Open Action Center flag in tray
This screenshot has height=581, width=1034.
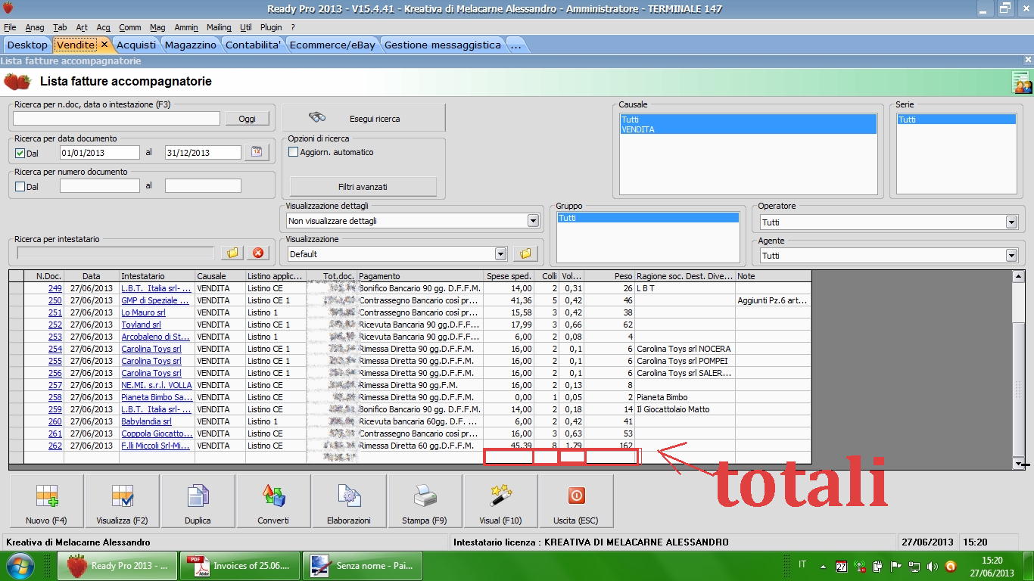[x=896, y=566]
